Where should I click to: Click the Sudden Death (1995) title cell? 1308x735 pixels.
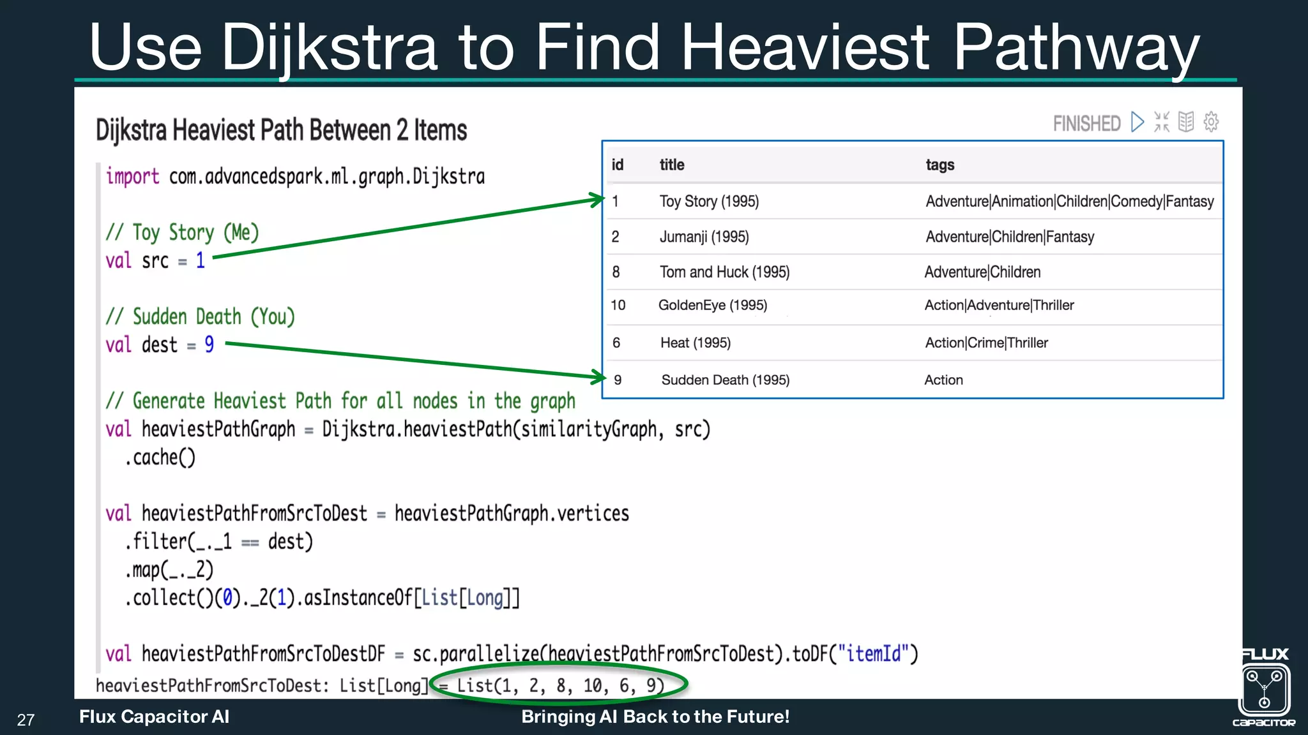726,380
